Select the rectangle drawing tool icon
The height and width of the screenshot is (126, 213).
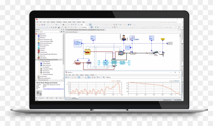[41, 27]
